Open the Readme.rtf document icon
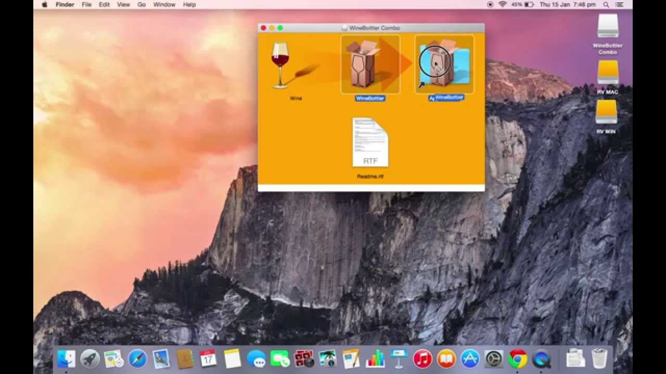The image size is (666, 374). (370, 142)
